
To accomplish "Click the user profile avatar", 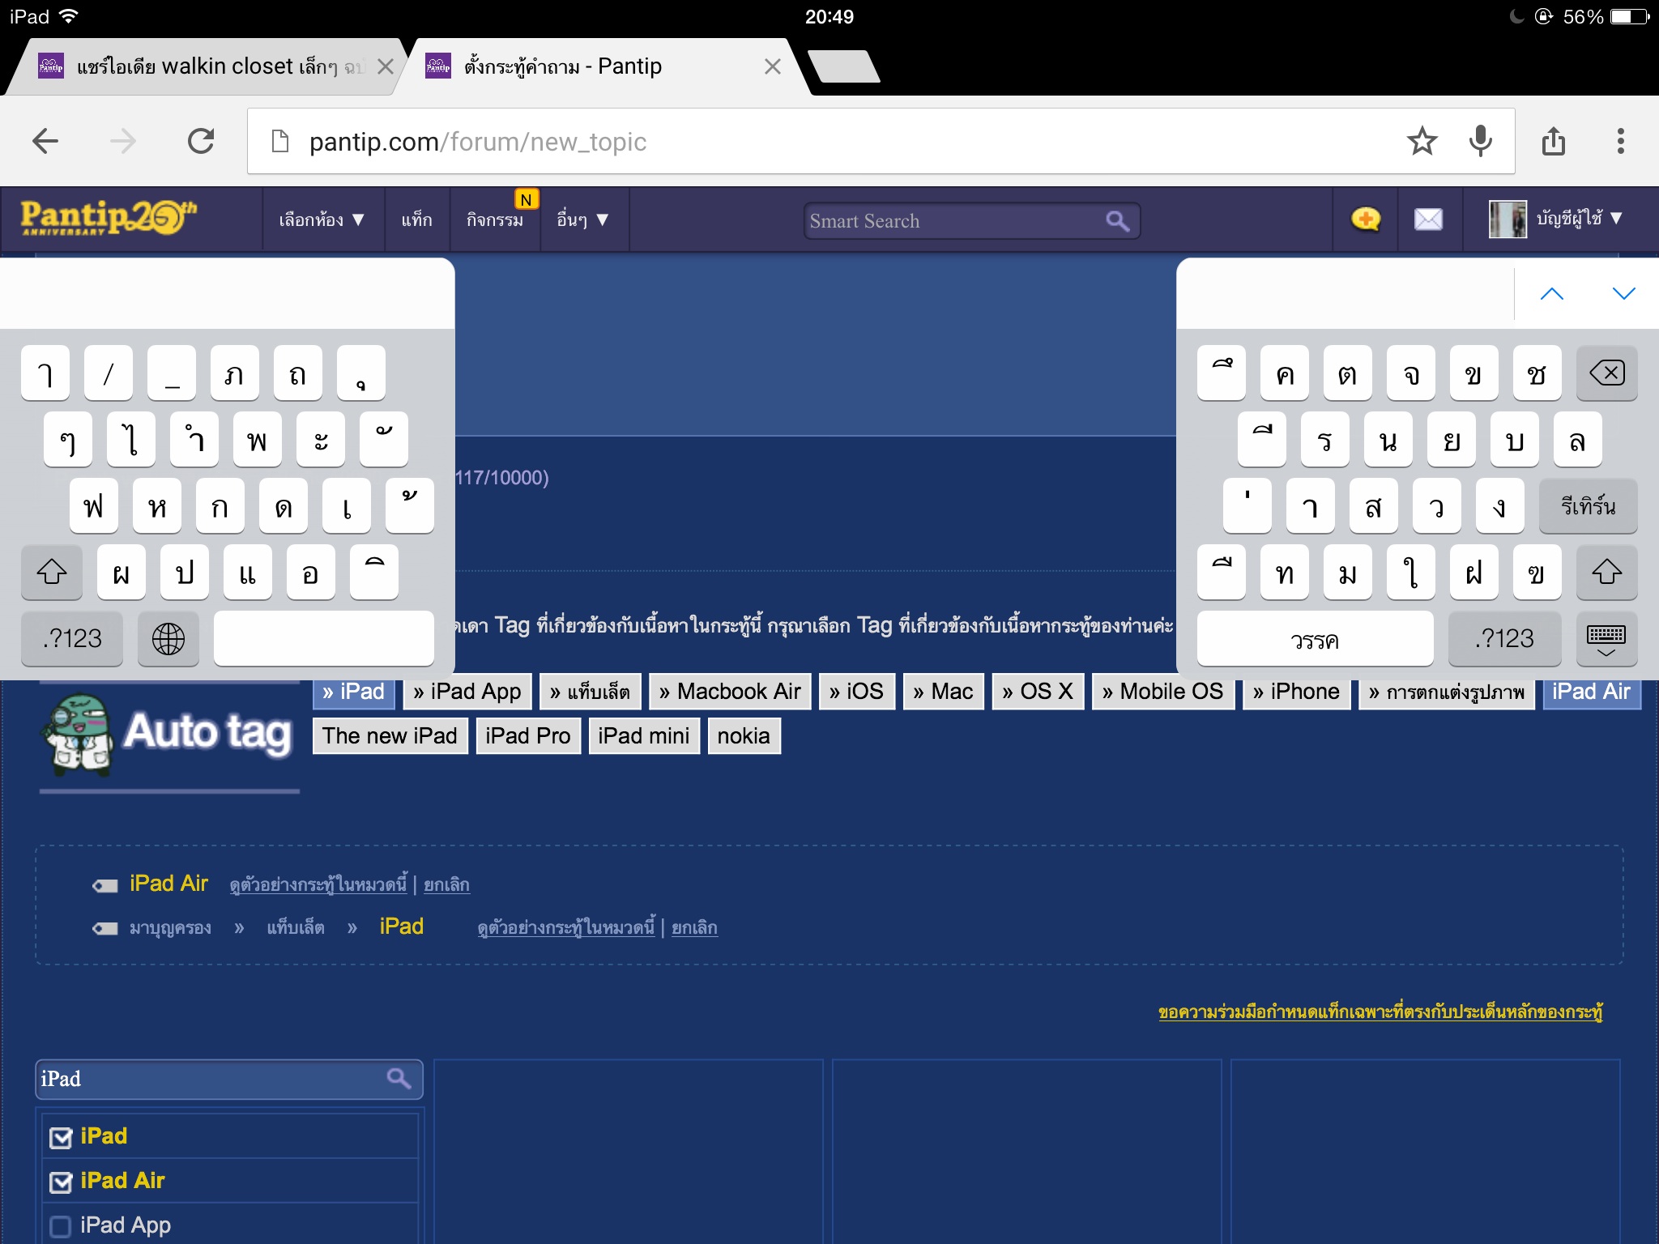I will point(1508,219).
